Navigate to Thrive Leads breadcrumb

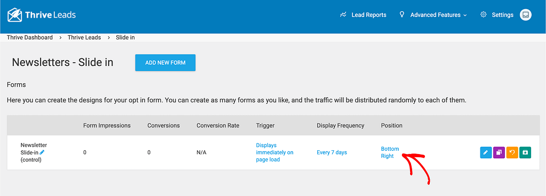(x=84, y=38)
